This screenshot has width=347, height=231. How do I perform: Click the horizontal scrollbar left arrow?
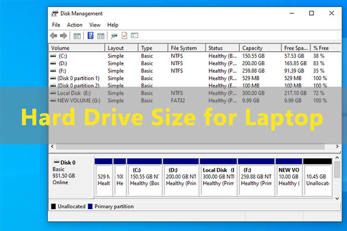(x=53, y=146)
